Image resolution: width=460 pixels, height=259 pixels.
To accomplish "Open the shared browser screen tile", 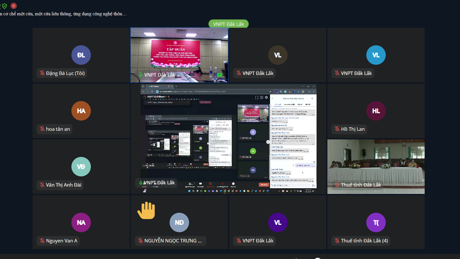I will 229,139.
